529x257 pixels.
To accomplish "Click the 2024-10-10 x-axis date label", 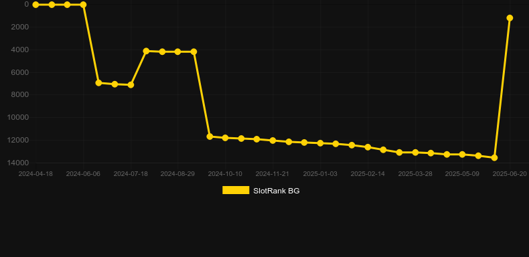I will (x=225, y=174).
